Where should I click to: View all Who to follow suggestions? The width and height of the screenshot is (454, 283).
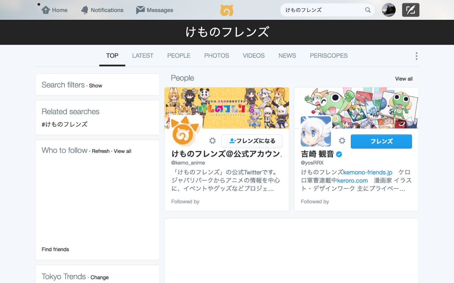pyautogui.click(x=123, y=151)
